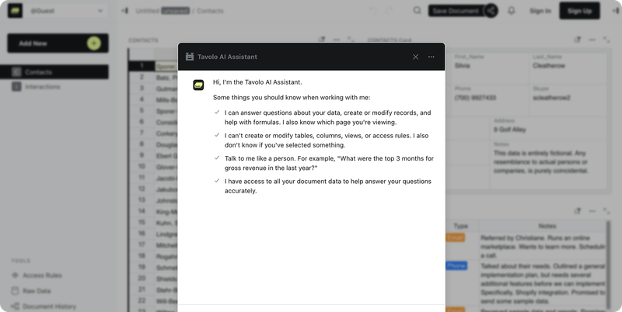Viewport: 622px width, 312px height.
Task: Click the AI Assistant avatar logo
Action: click(x=198, y=85)
